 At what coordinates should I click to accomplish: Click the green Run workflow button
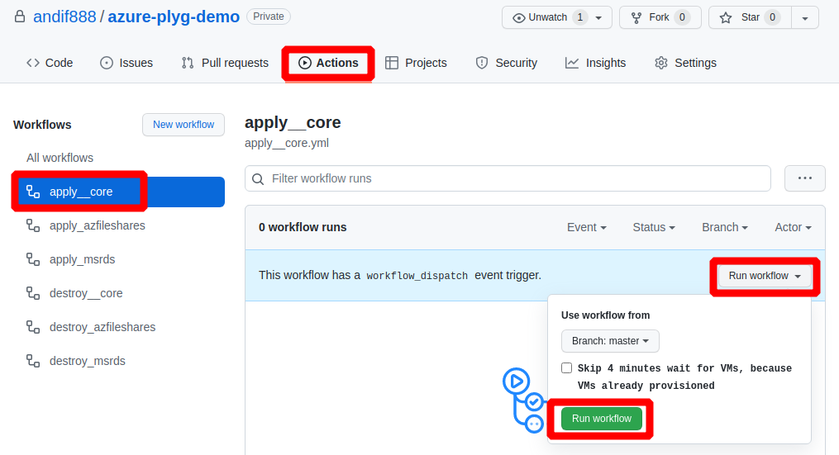point(602,419)
